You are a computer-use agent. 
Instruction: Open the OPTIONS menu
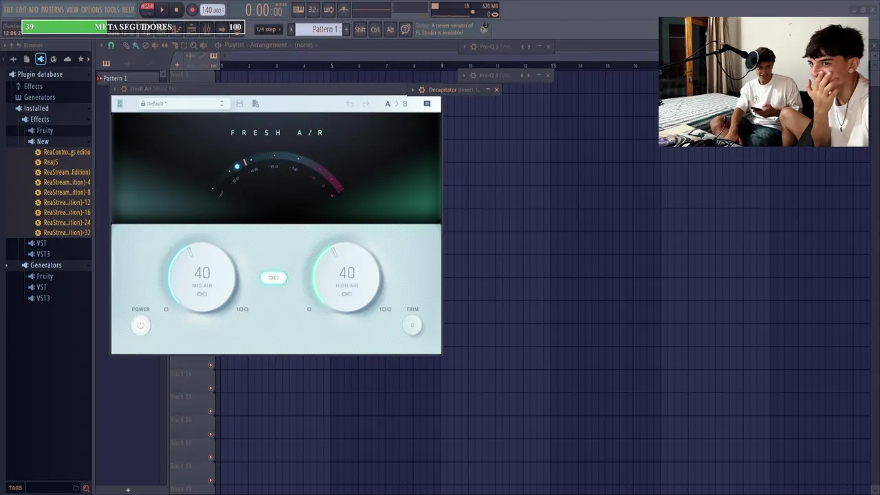[x=91, y=10]
